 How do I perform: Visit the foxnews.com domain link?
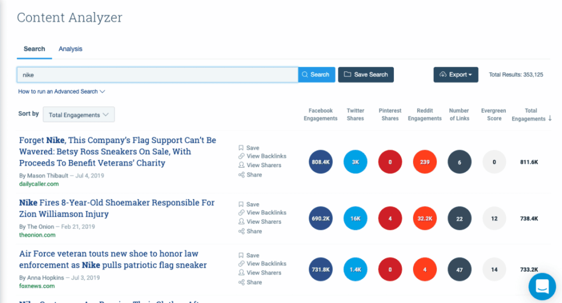pyautogui.click(x=37, y=286)
